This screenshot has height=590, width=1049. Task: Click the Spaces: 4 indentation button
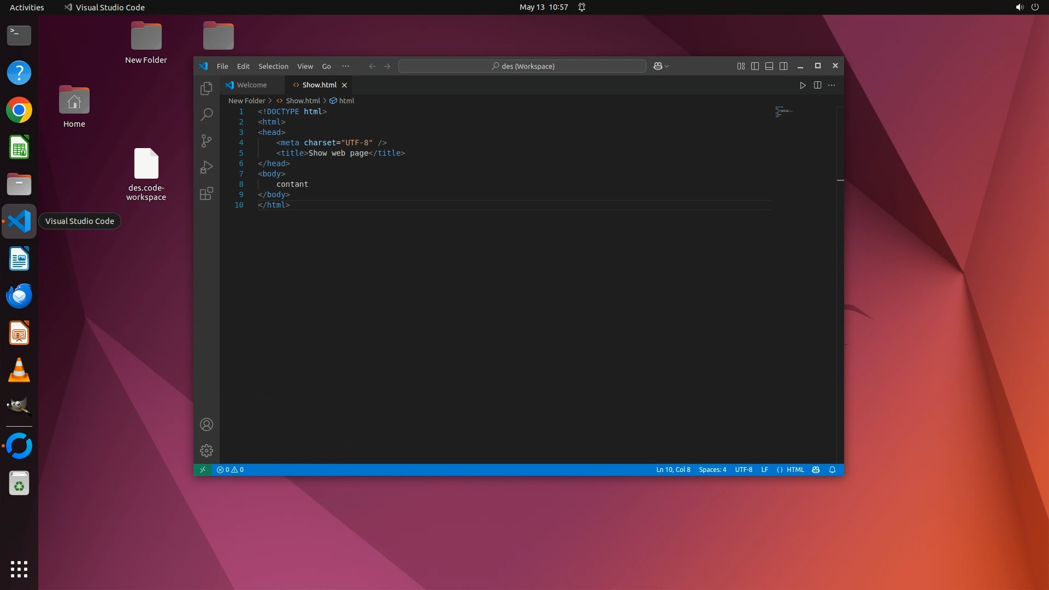pos(712,470)
